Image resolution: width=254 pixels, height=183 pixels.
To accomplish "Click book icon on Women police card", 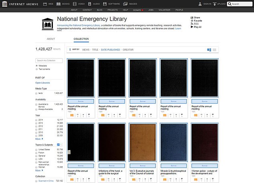I will tap(196, 179).
